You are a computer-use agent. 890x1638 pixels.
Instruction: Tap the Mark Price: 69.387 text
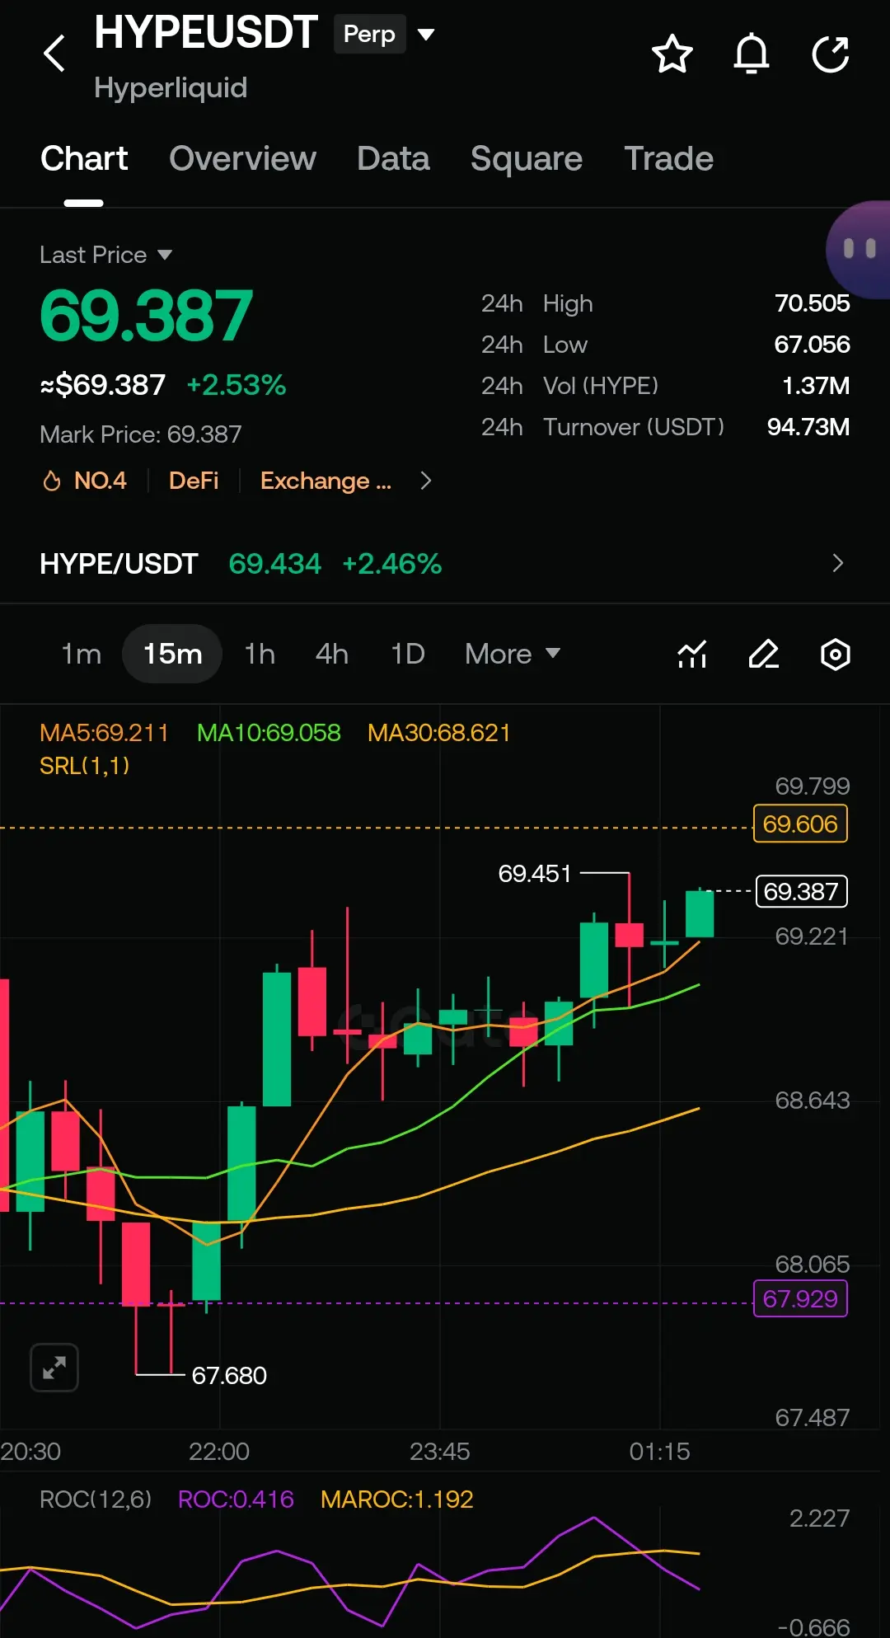[141, 434]
